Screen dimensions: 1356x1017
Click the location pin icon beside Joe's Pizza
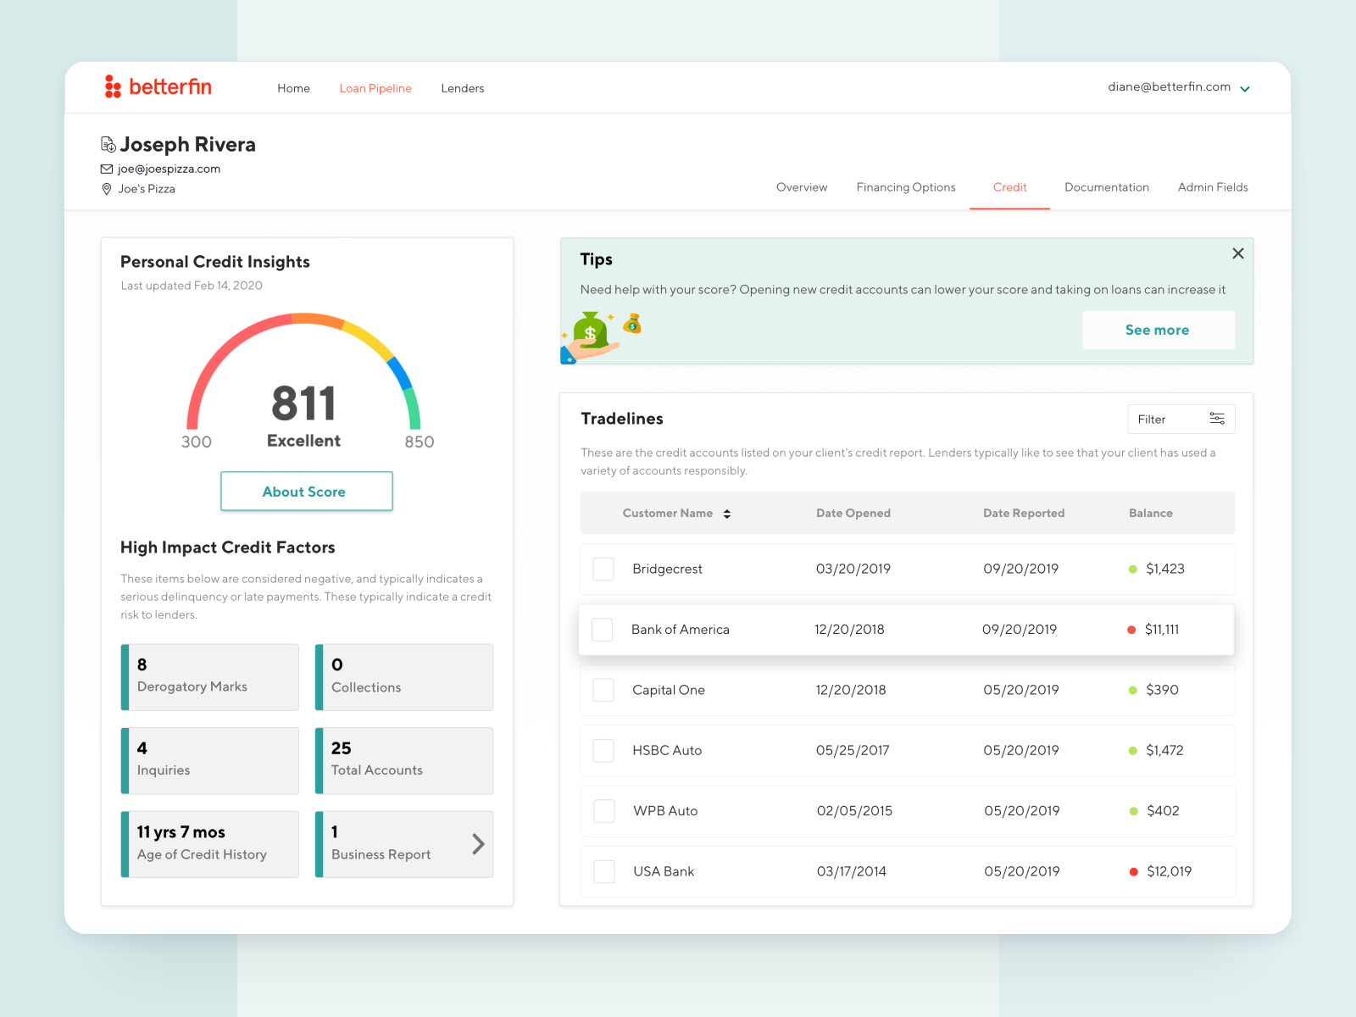[x=106, y=189]
